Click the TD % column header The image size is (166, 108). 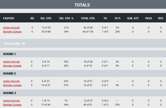(x=117, y=18)
